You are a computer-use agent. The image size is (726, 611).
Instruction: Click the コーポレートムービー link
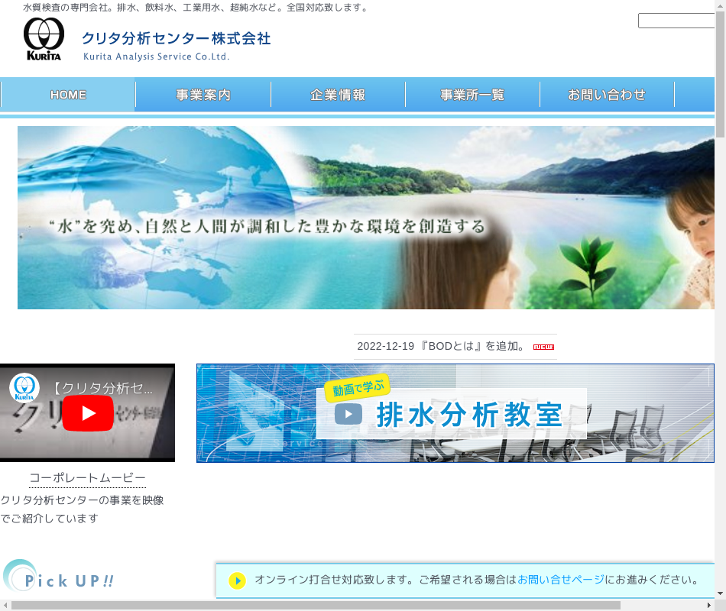(x=87, y=478)
